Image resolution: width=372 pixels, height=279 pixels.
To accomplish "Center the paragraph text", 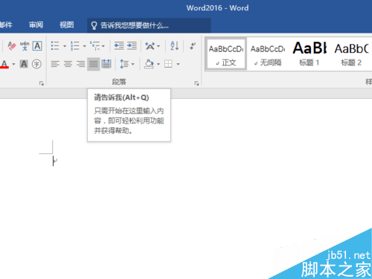I will (68, 64).
